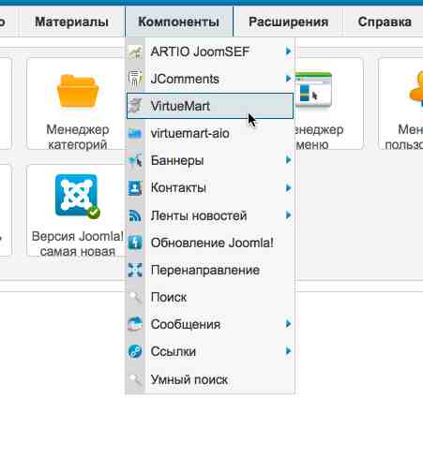Choose virtuemart-aio from the menu
The image size is (423, 458).
click(x=210, y=134)
